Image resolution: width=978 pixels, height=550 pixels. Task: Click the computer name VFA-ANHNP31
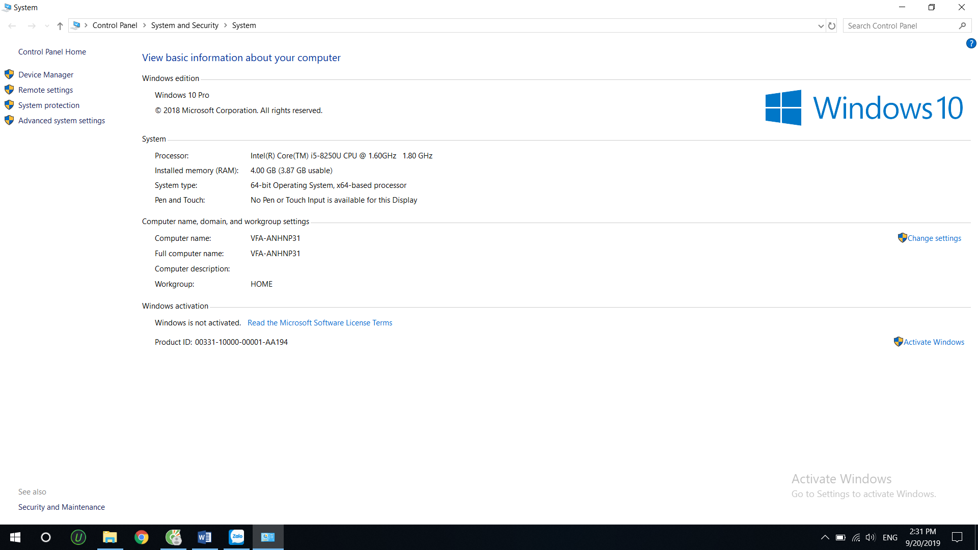pos(275,238)
